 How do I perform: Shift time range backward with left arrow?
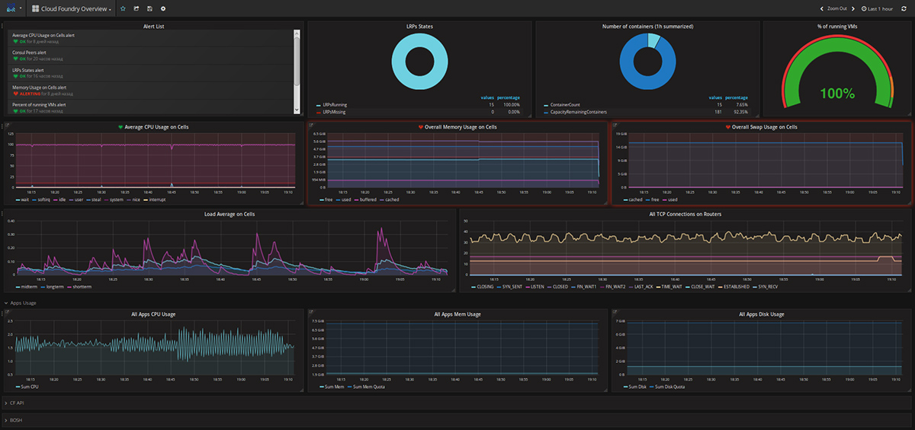point(822,8)
